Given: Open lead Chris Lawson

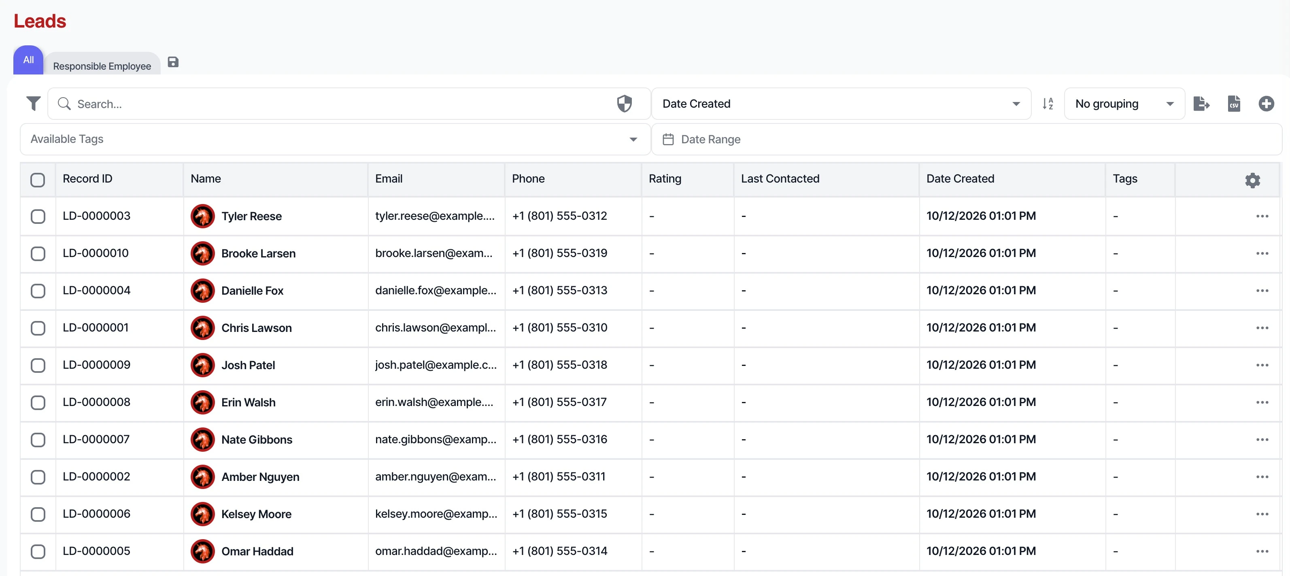Looking at the screenshot, I should (256, 328).
